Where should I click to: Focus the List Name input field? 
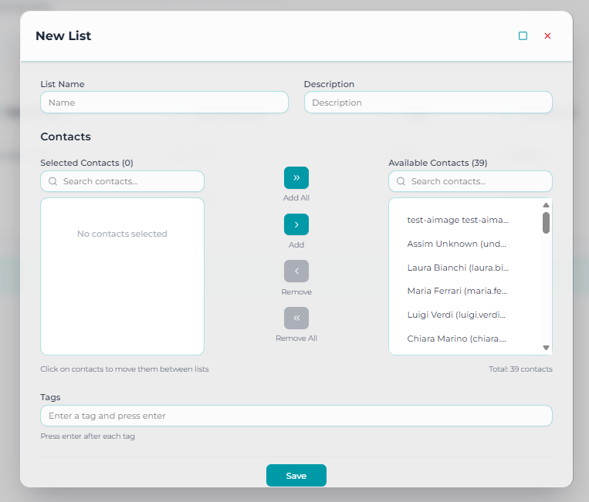pyautogui.click(x=164, y=103)
